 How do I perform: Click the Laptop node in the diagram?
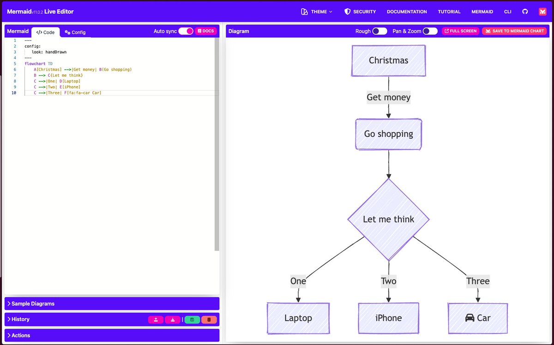coord(298,318)
